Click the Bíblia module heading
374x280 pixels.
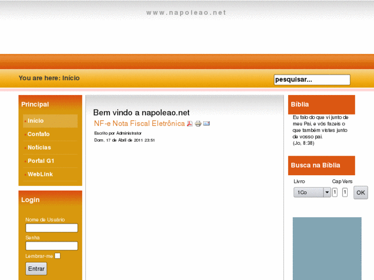pyautogui.click(x=322, y=105)
